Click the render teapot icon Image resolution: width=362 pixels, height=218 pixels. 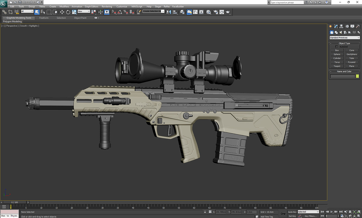tap(228, 12)
